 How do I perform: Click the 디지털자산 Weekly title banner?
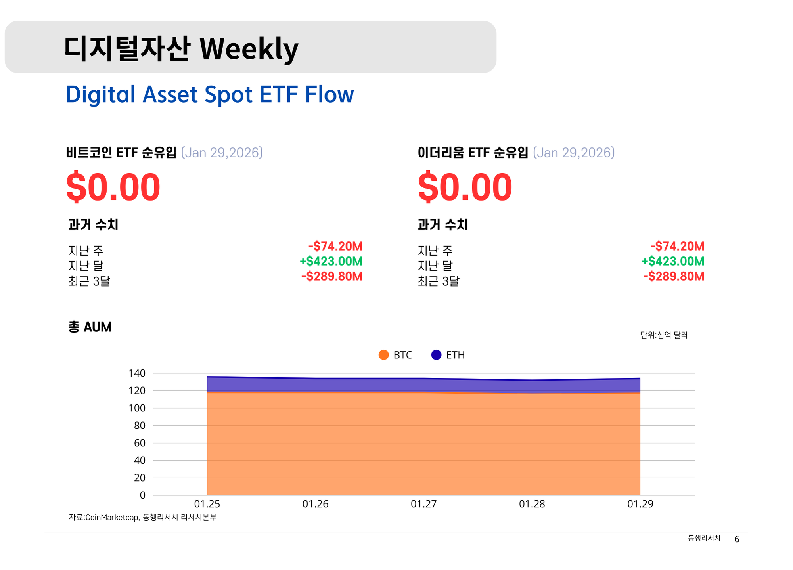click(250, 47)
